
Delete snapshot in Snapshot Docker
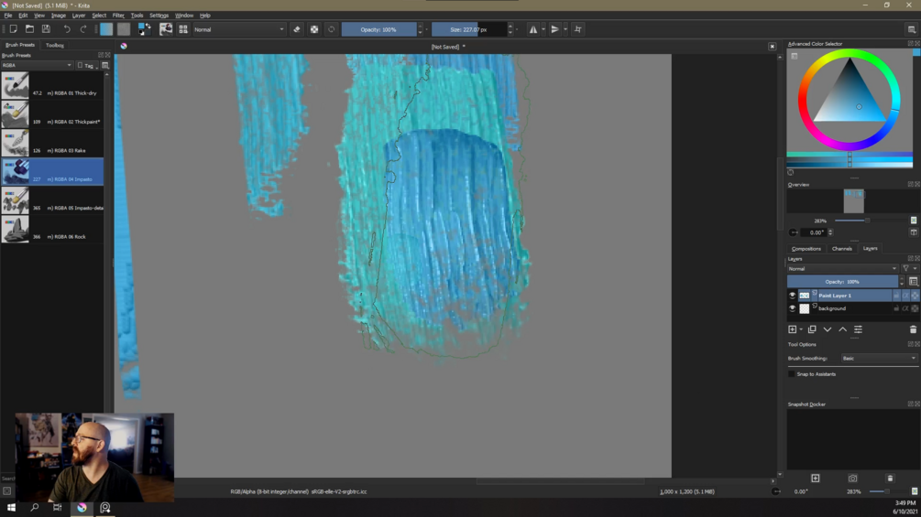[890, 479]
